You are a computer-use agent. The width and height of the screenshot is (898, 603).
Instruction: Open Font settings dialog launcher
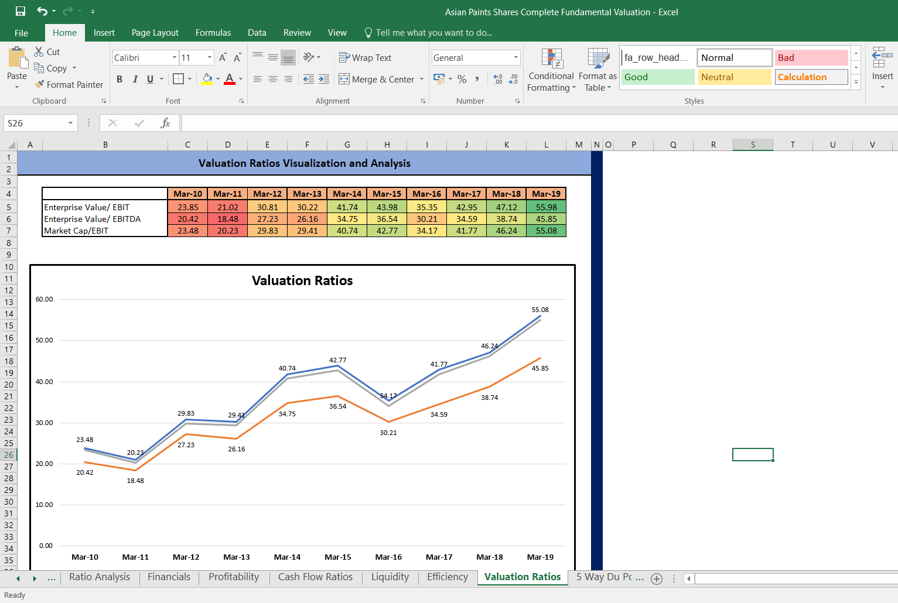pyautogui.click(x=241, y=101)
